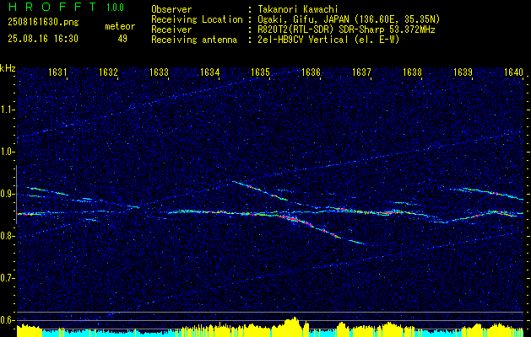Viewport: 531px width, 337px height.
Task: Click the Observer name Takanori Kawachi
Action: (297, 9)
